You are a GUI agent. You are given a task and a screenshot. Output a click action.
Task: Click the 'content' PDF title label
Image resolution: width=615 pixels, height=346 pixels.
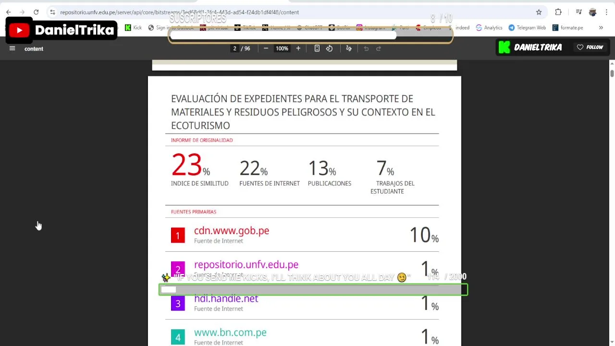(34, 49)
